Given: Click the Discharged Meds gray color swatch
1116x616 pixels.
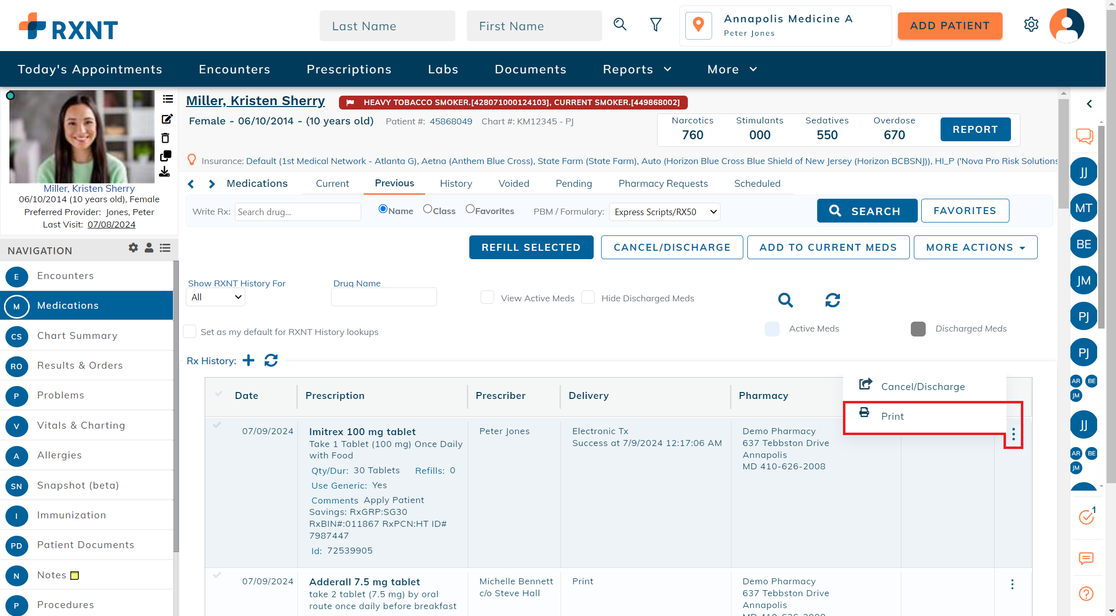Looking at the screenshot, I should pos(918,329).
